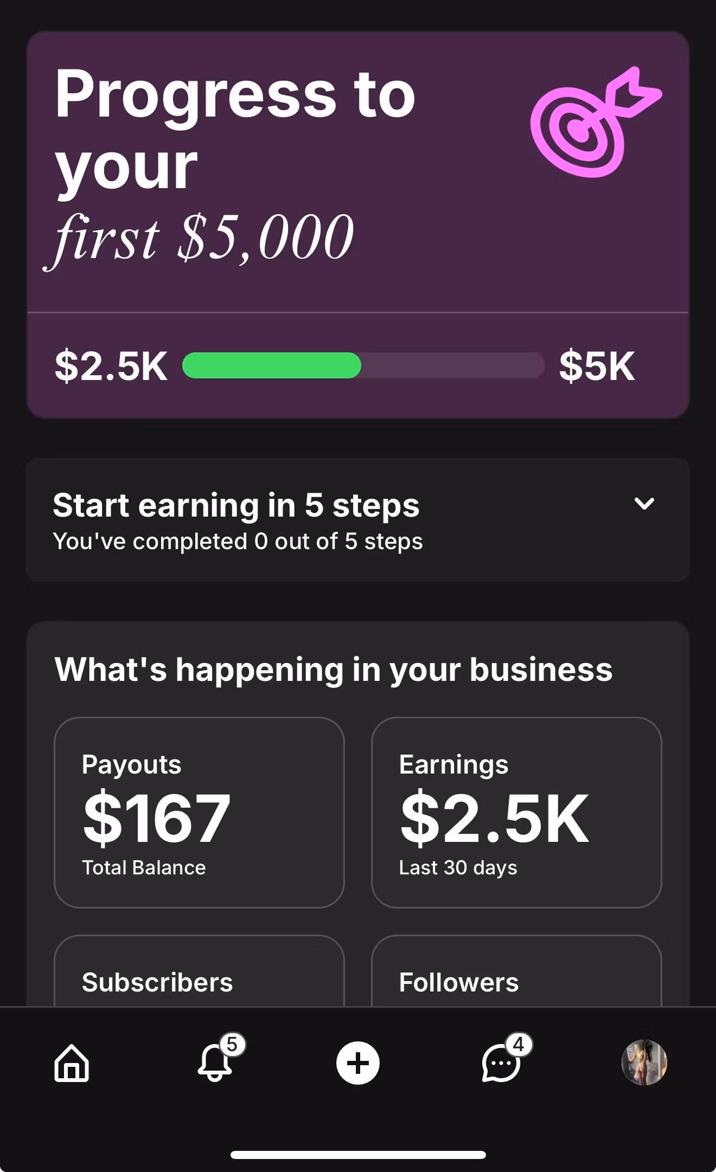The width and height of the screenshot is (716, 1172).
Task: Open messages via the chat bubble icon
Action: (x=500, y=1063)
